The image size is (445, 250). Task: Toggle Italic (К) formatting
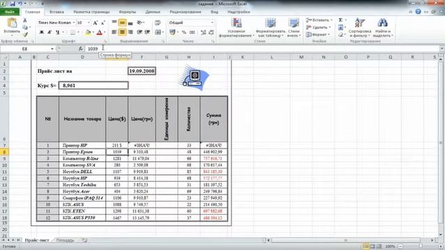(49, 33)
